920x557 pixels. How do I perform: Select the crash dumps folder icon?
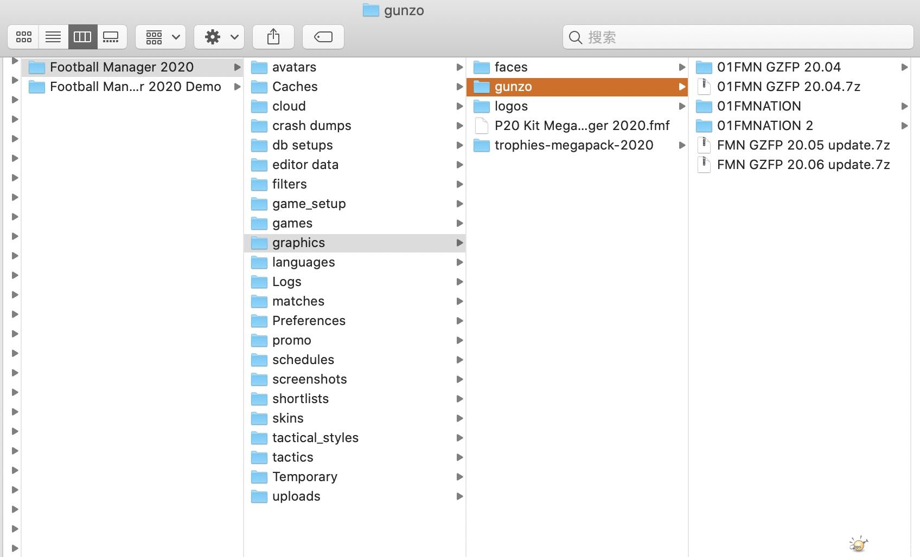(x=259, y=126)
